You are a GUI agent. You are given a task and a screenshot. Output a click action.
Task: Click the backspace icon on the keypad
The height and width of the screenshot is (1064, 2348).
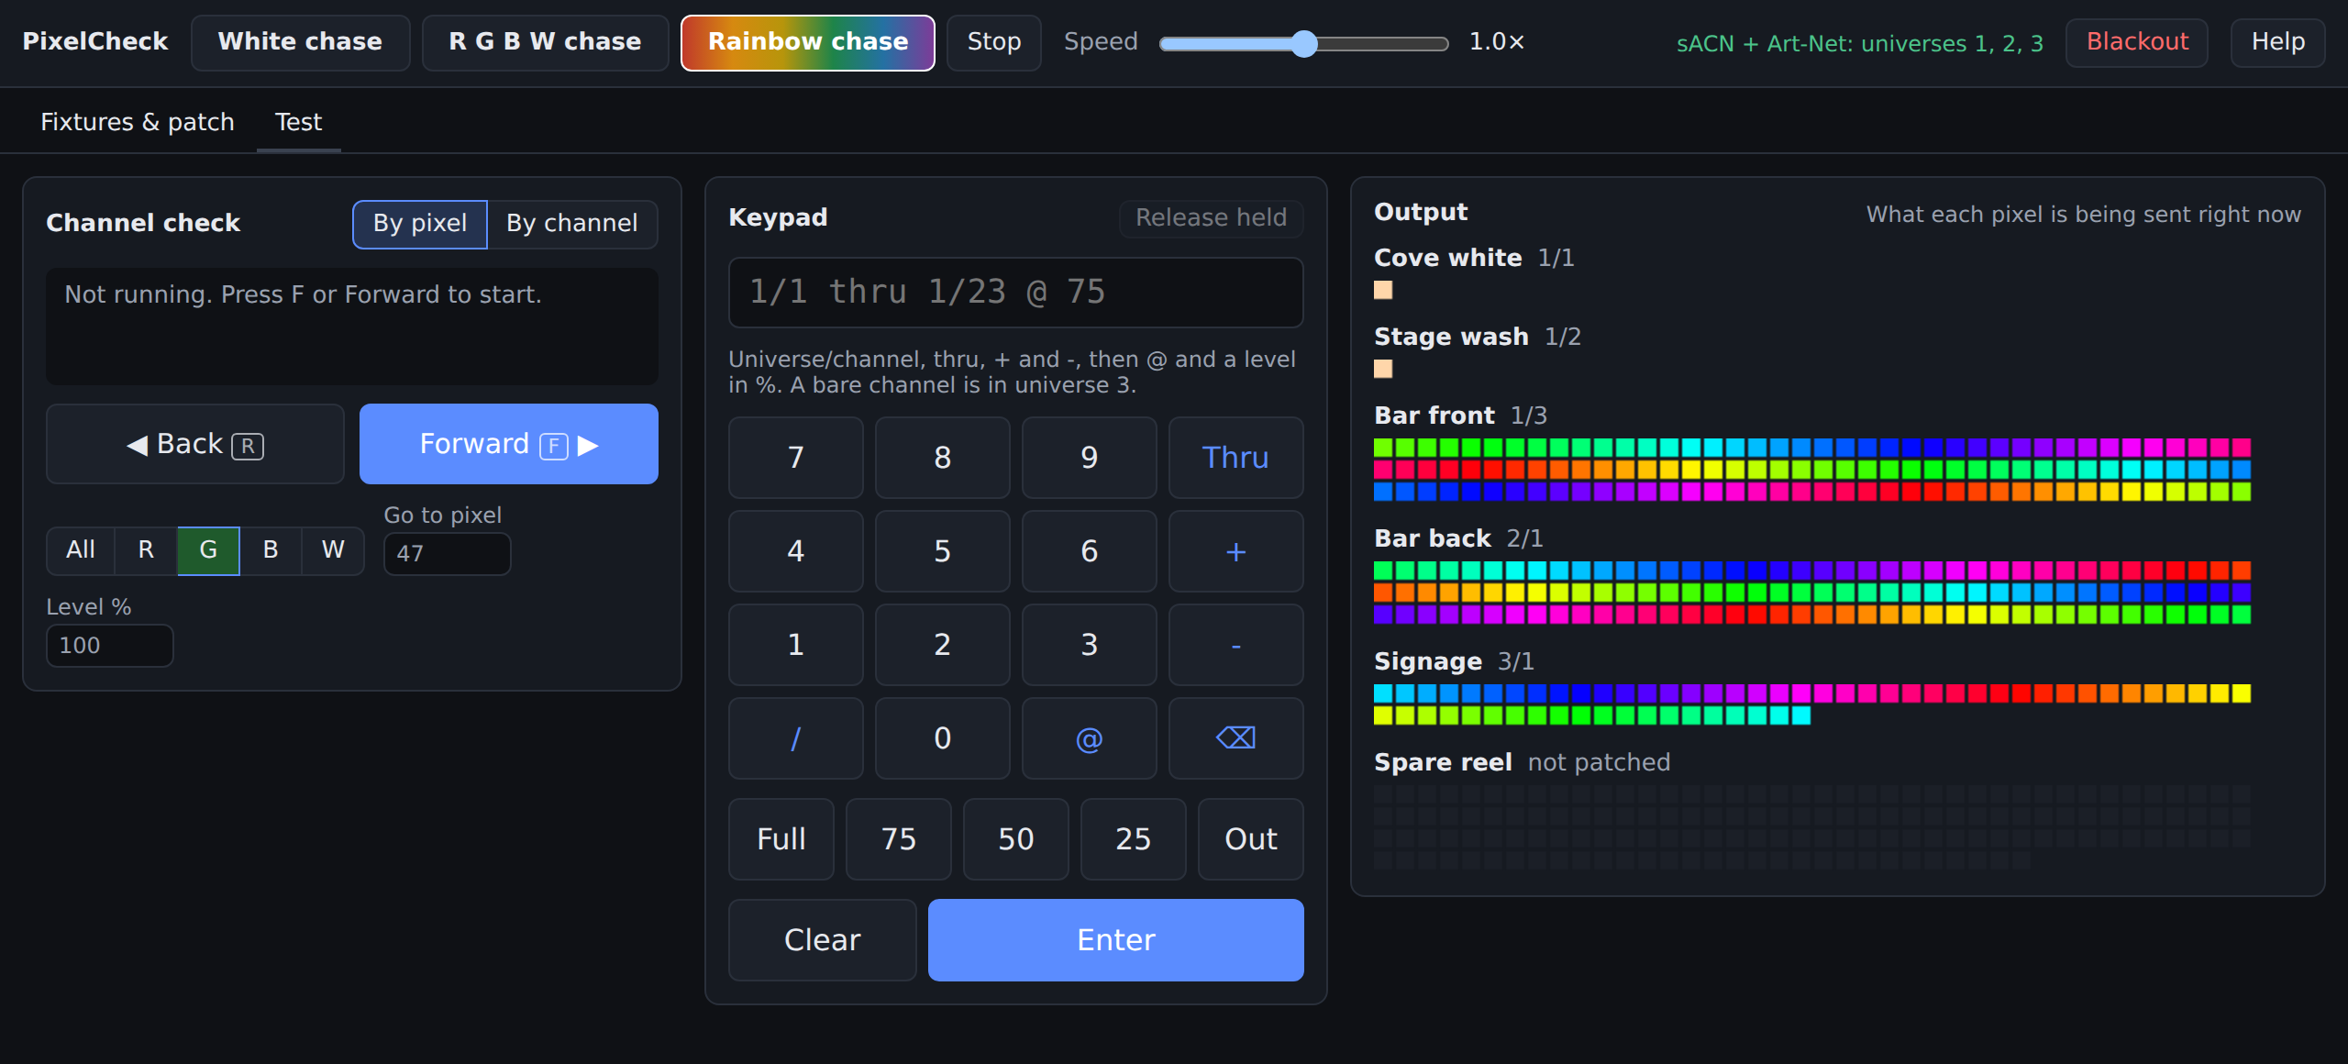(1235, 737)
